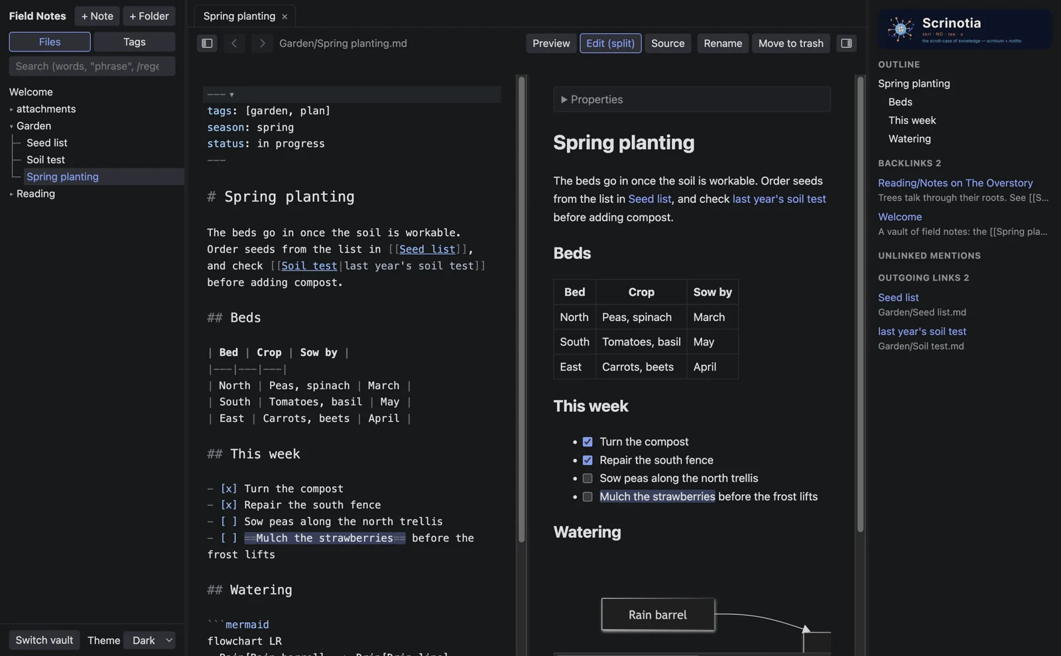This screenshot has height=656, width=1061.
Task: Click the Scrinotia logo banner
Action: pos(965,29)
